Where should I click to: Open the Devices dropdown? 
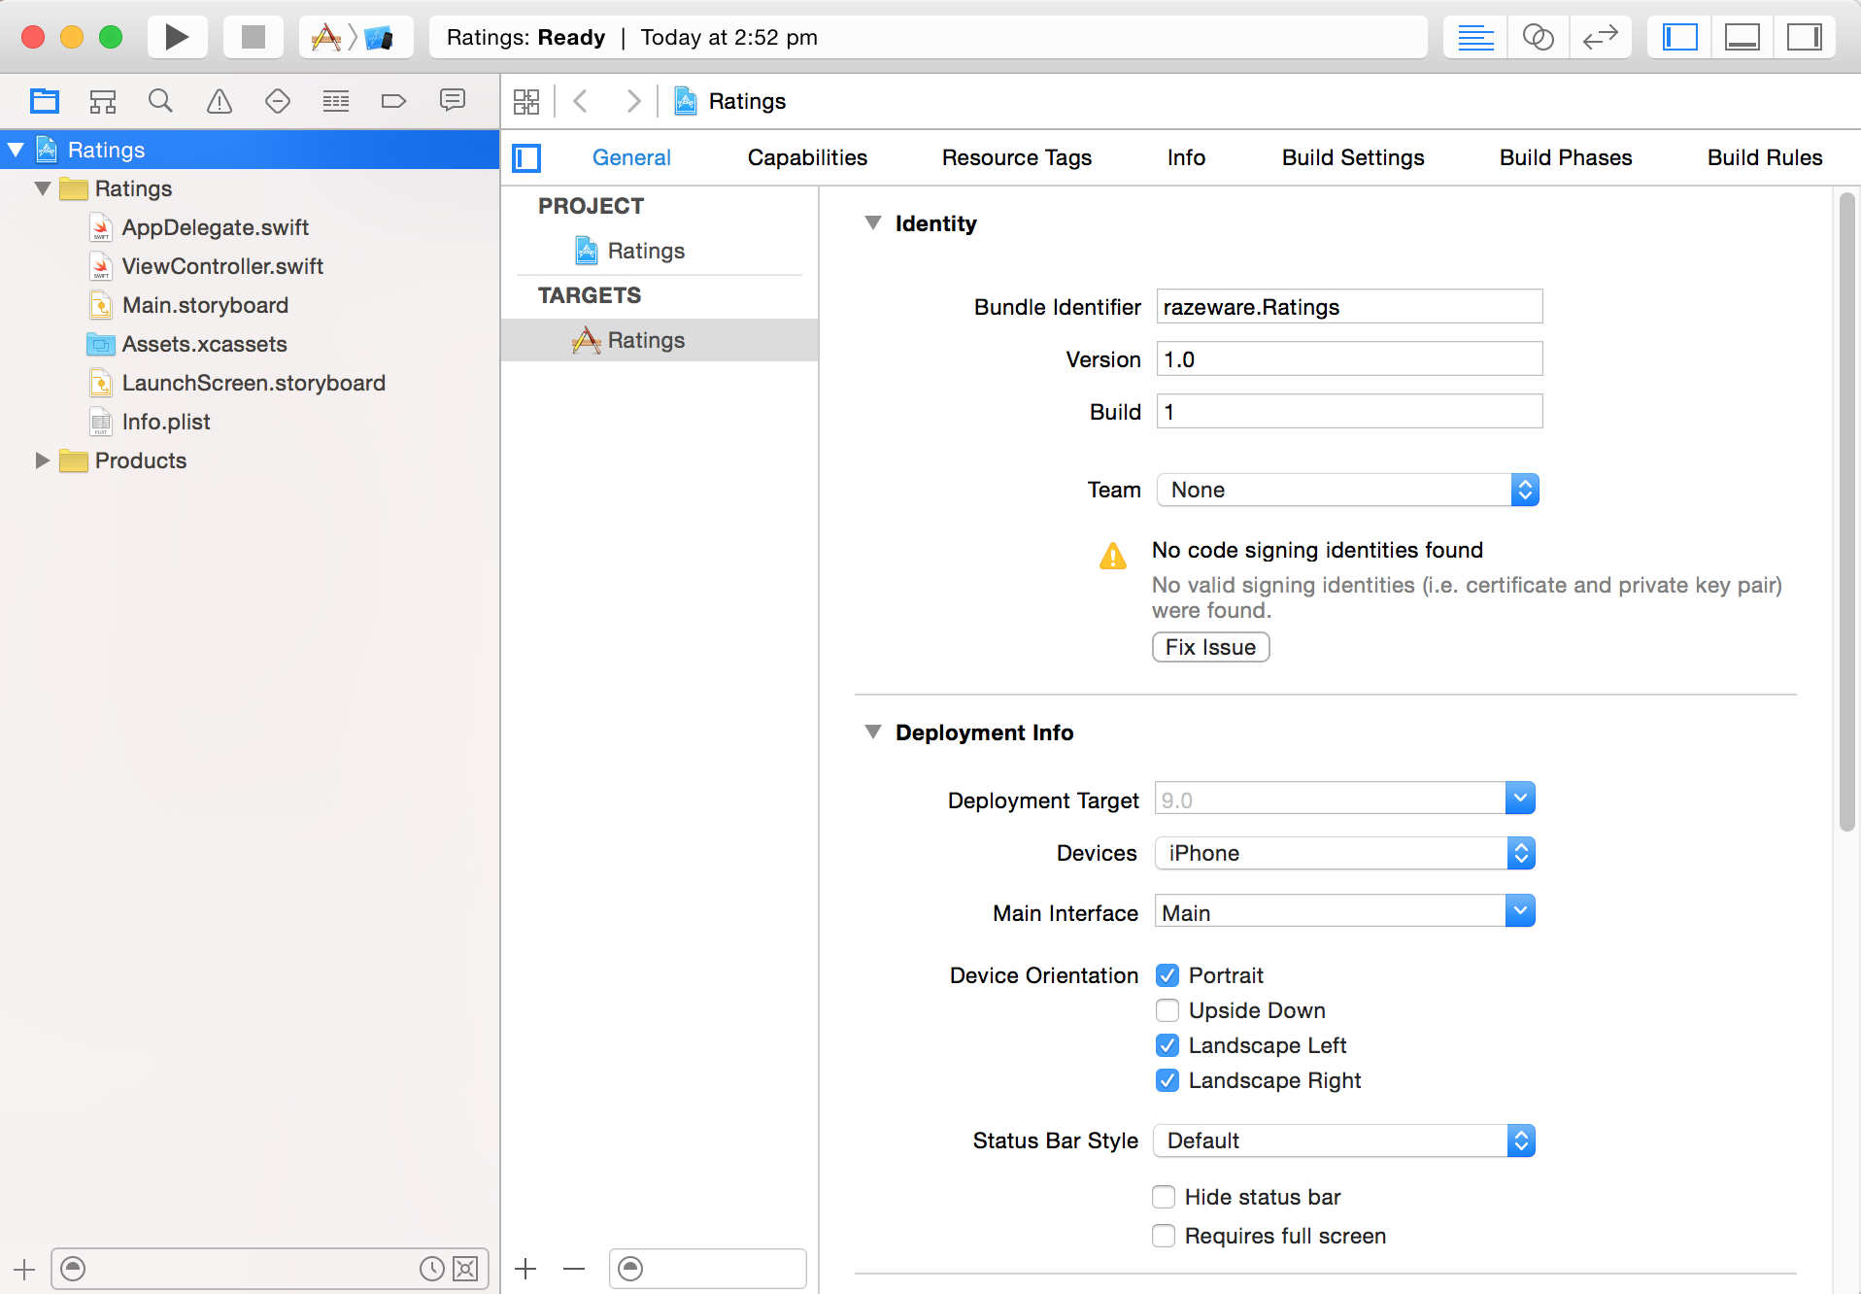[1345, 853]
